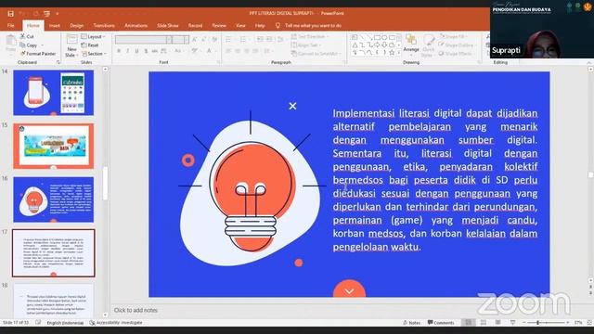Click Accessibility: Investigate in status bar
594x334 pixels.
tap(116, 323)
